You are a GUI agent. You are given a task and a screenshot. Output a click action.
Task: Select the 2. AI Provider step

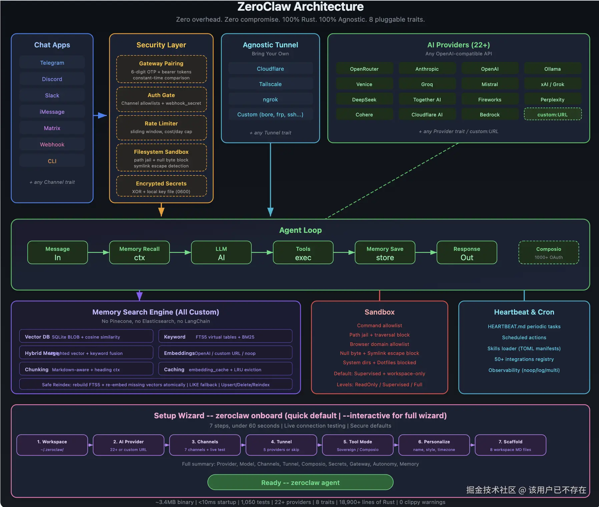pos(128,445)
